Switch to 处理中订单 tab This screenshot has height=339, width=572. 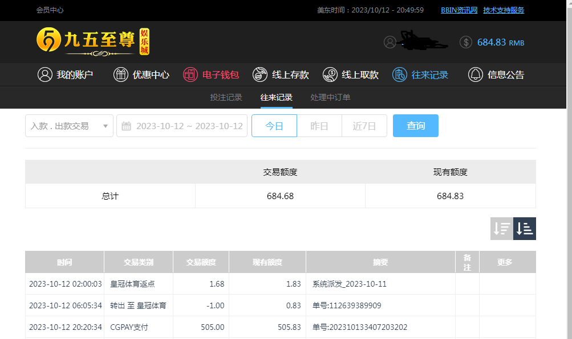click(x=330, y=97)
